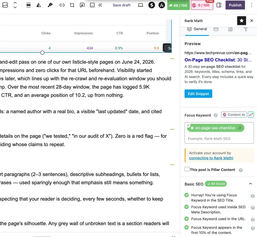The image size is (257, 237).
Task: Click the Content AI button beside Focus Keyword
Action: (x=234, y=115)
